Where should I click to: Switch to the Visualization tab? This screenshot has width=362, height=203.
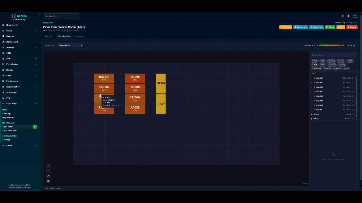click(x=64, y=36)
